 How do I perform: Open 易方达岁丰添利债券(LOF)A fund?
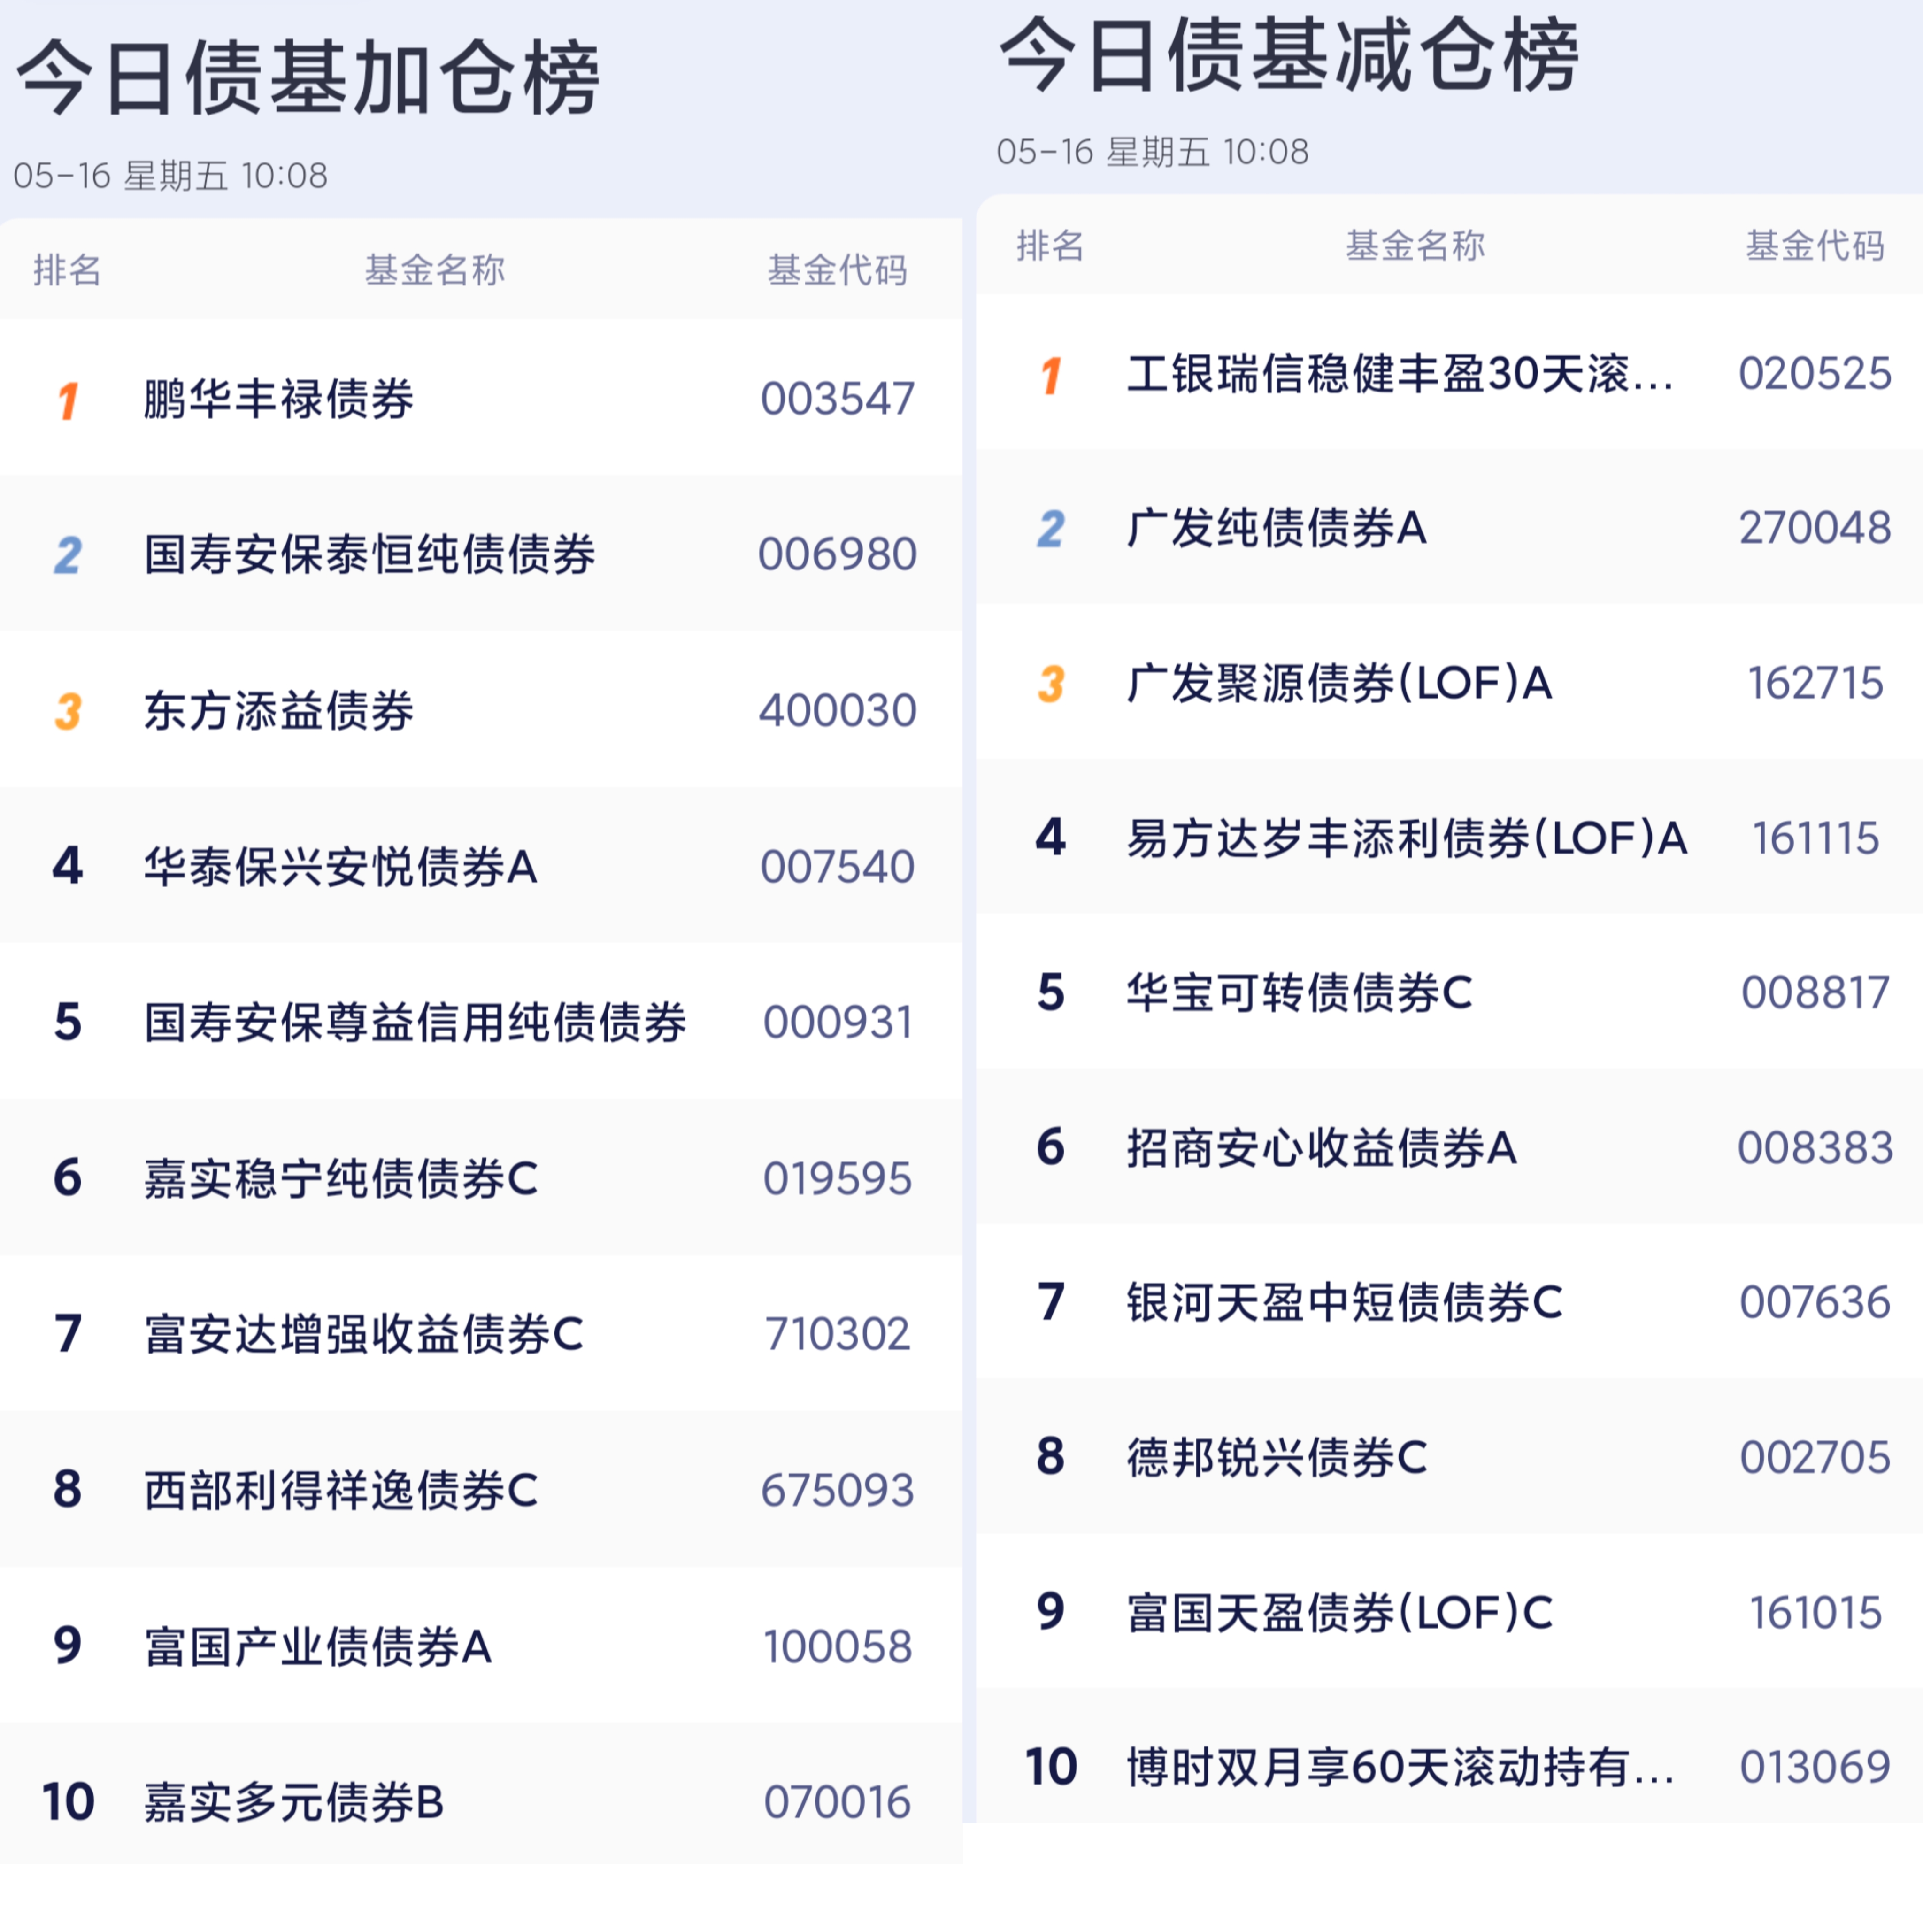click(1407, 838)
